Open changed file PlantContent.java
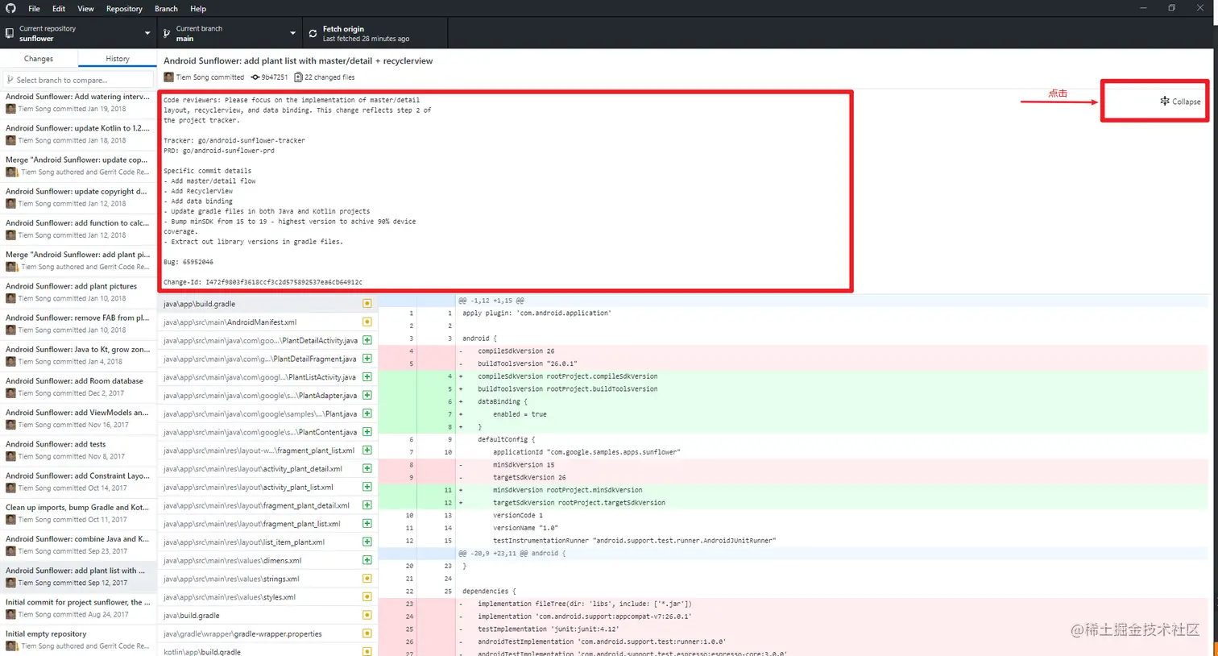 point(267,432)
